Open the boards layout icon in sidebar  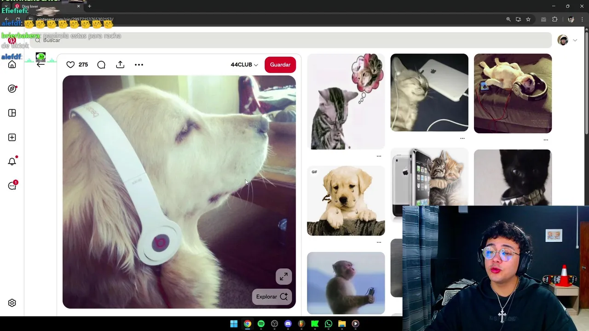coord(12,113)
